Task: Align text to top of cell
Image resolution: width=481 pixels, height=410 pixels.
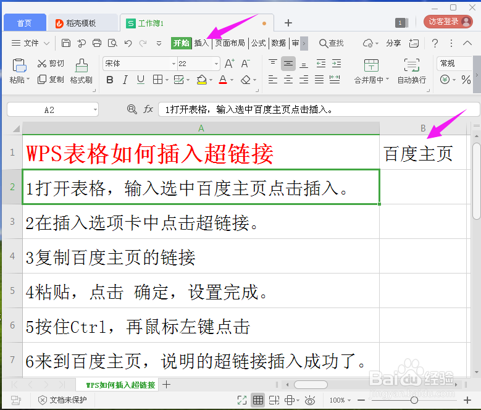Action: [273, 63]
